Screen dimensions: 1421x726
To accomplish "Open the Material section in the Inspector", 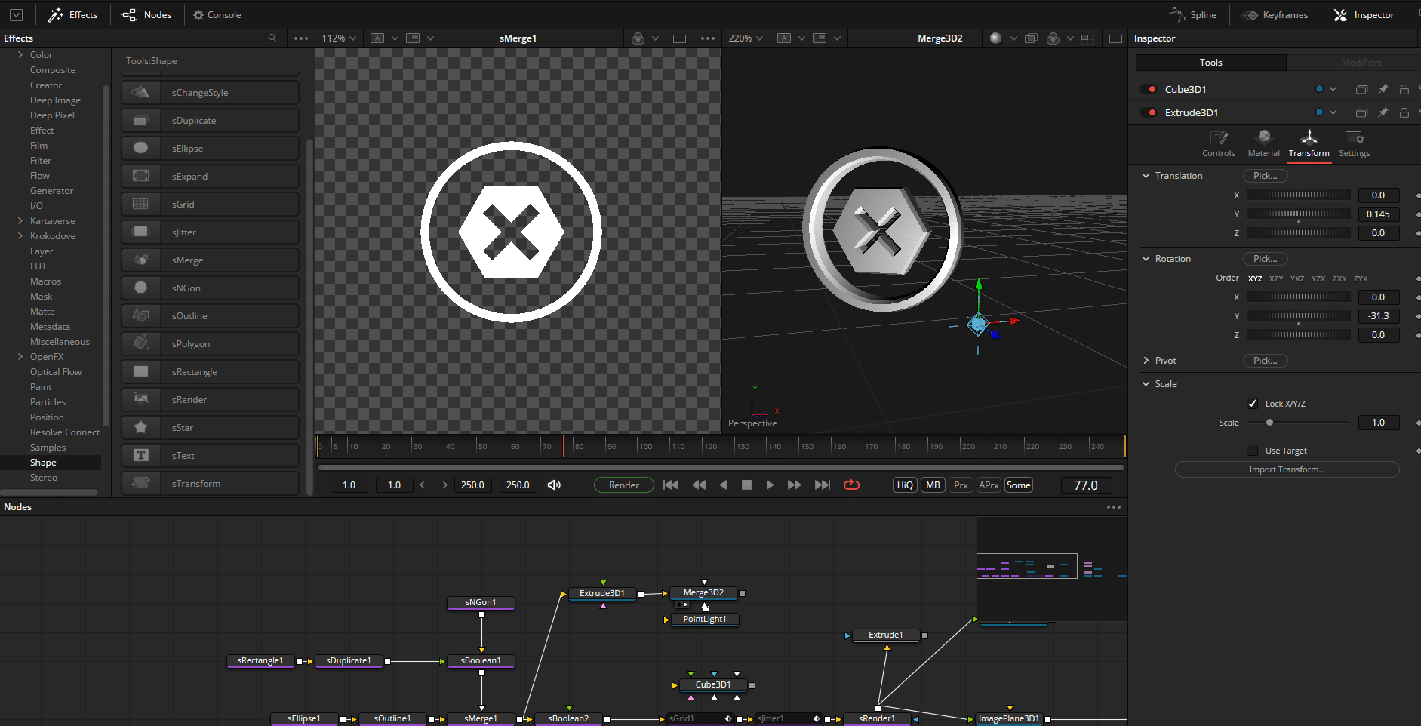I will point(1263,143).
